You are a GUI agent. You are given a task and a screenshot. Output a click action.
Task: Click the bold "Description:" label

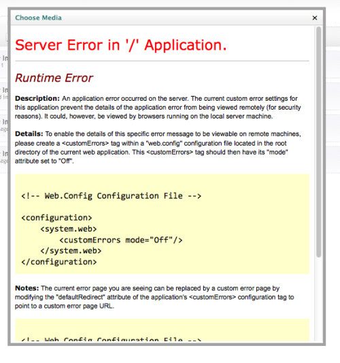[x=37, y=98]
